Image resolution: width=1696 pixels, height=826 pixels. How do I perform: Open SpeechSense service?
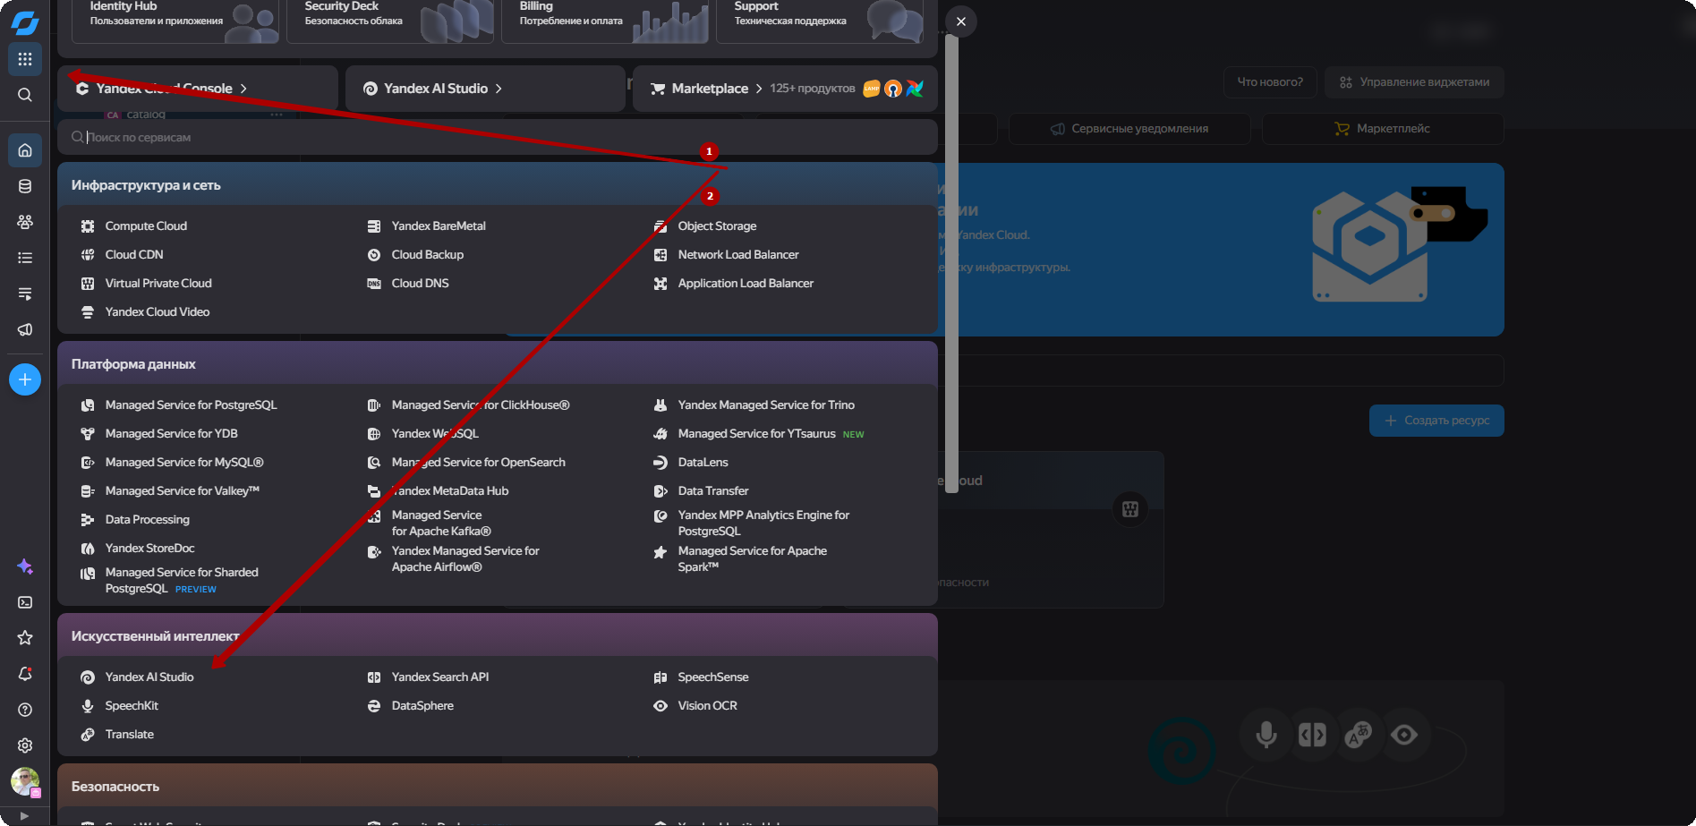coord(713,677)
